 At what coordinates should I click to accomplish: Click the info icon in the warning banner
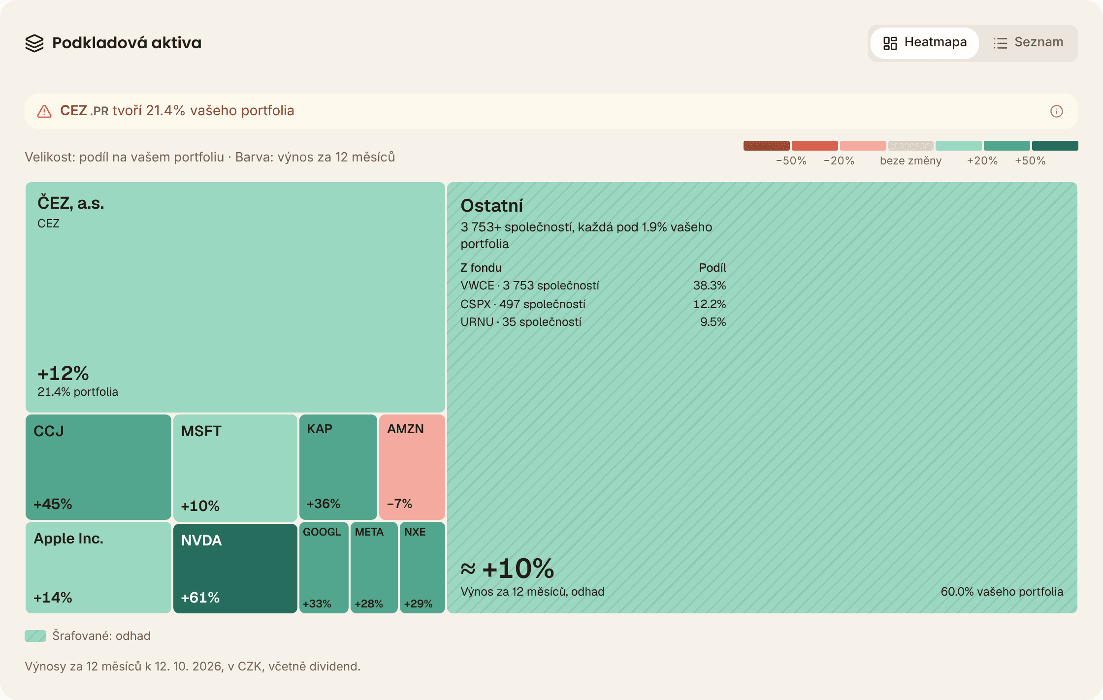1056,111
